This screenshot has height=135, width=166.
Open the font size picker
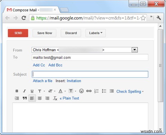[50, 91]
